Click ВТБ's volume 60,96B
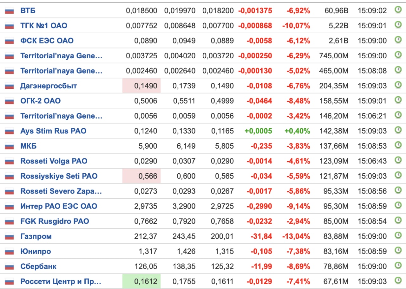This screenshot has width=406, height=289. point(337,11)
